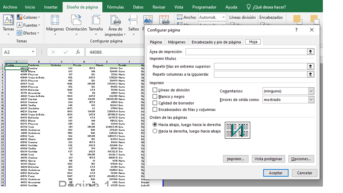Click the Vista preliminar button

[x=268, y=159]
